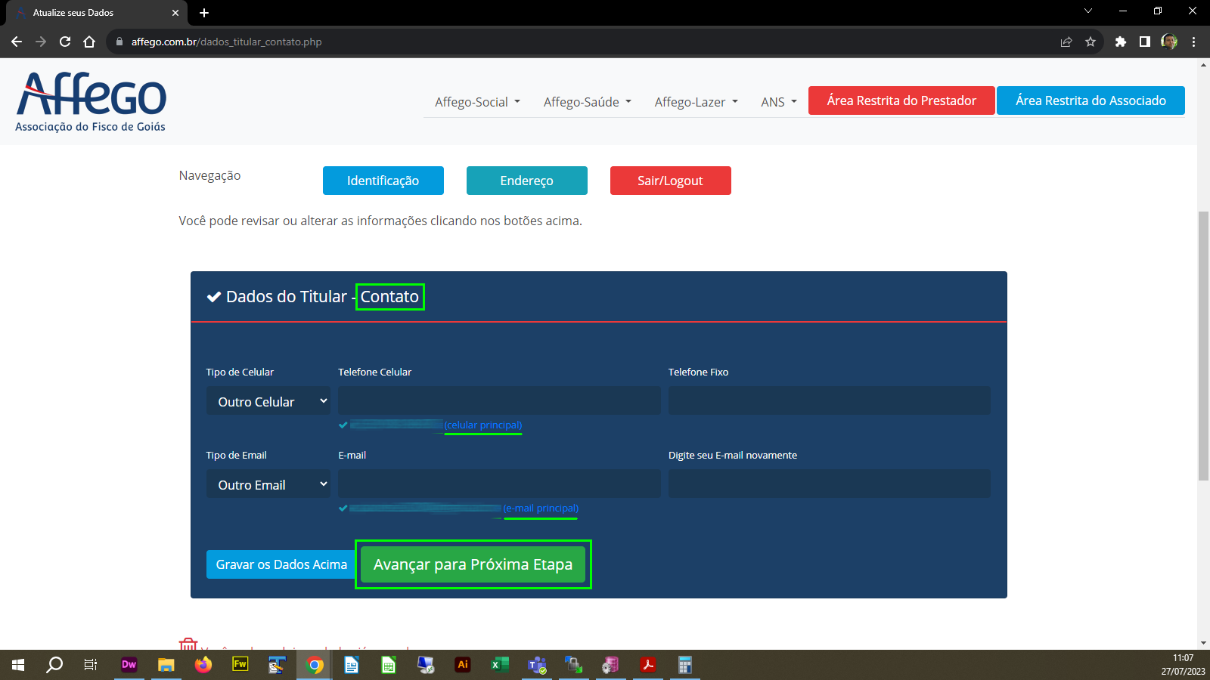The image size is (1210, 680).
Task: Expand the Affego-Saúde menu
Action: pyautogui.click(x=587, y=102)
